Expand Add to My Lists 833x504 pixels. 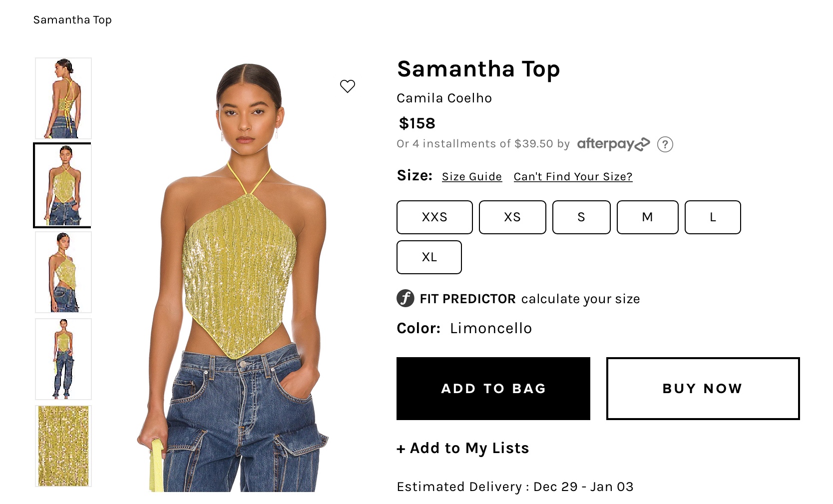[463, 448]
